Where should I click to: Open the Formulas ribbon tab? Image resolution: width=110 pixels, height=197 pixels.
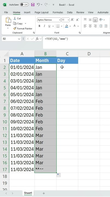point(58,12)
